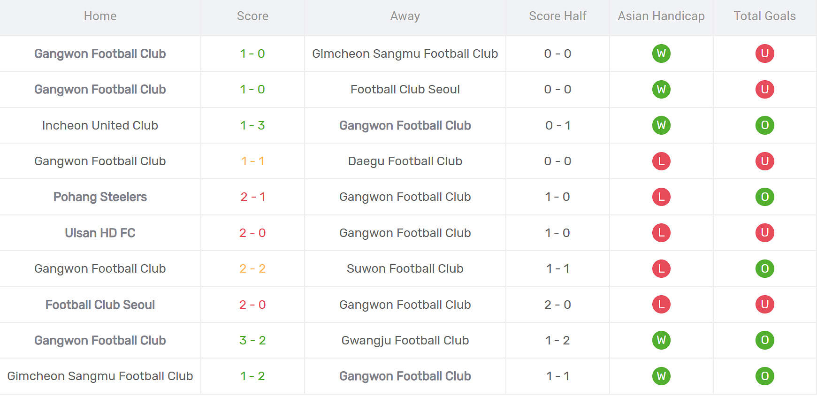Click the Total Goals column header

pos(764,16)
